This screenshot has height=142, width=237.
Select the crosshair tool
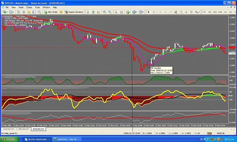click(x=154, y=12)
